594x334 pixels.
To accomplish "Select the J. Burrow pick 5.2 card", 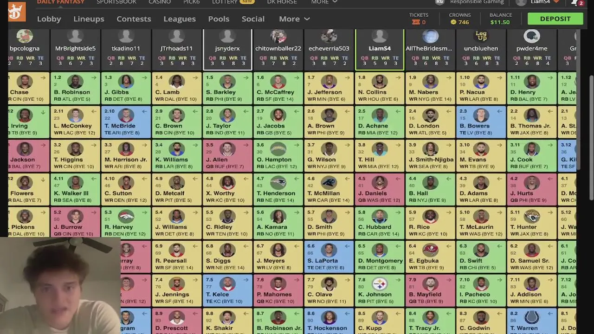I will pos(75,222).
